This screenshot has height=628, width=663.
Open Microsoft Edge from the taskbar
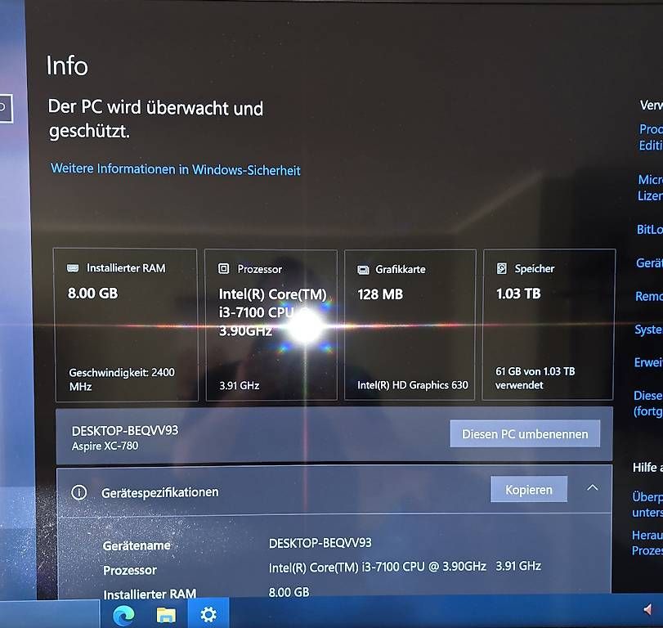click(123, 615)
